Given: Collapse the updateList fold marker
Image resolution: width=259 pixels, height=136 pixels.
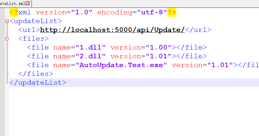Looking at the screenshot, I should click(x=7, y=21).
